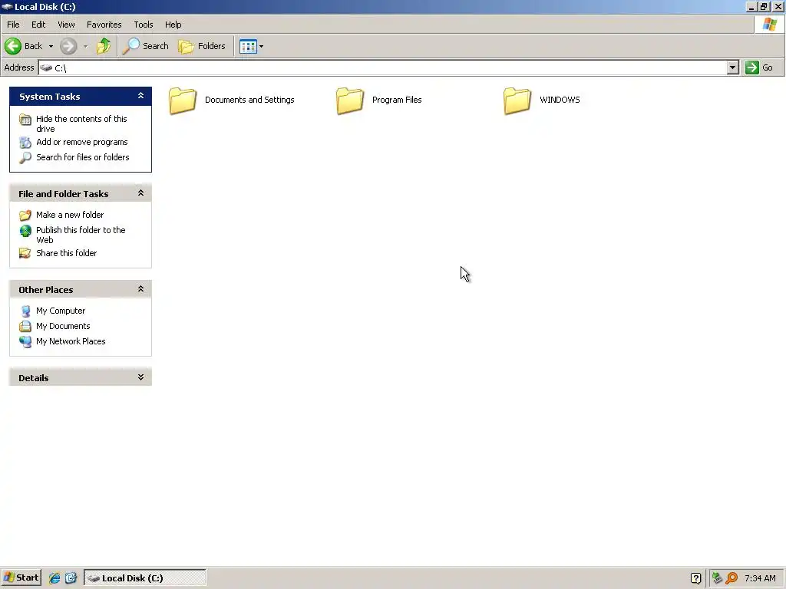Click Add or remove programs link
Image resolution: width=786 pixels, height=589 pixels.
pos(81,142)
